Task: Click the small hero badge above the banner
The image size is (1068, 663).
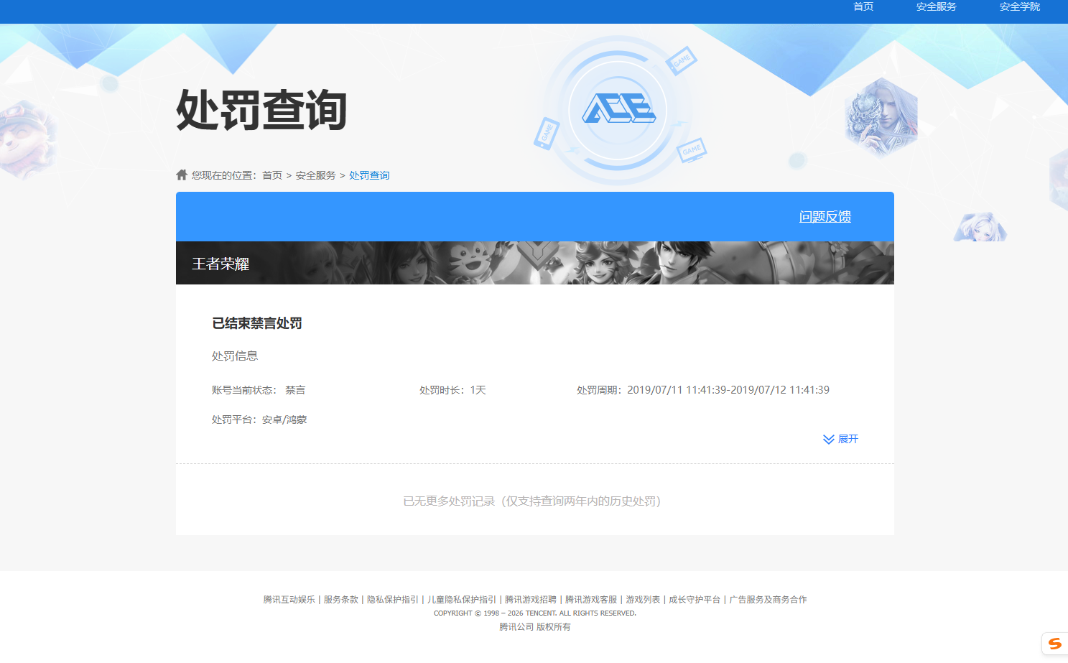Action: pyautogui.click(x=980, y=226)
